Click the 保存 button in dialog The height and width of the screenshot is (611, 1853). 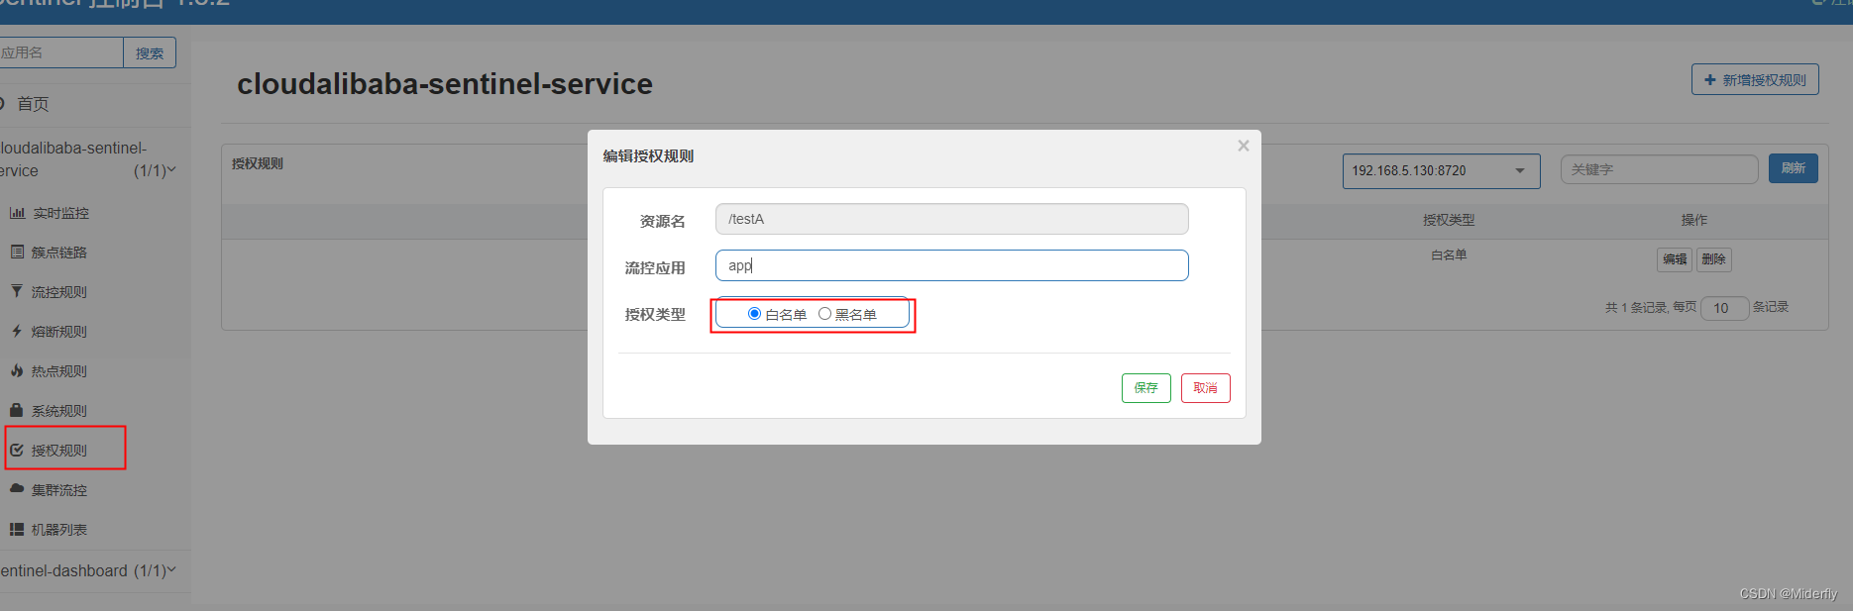pyautogui.click(x=1145, y=388)
